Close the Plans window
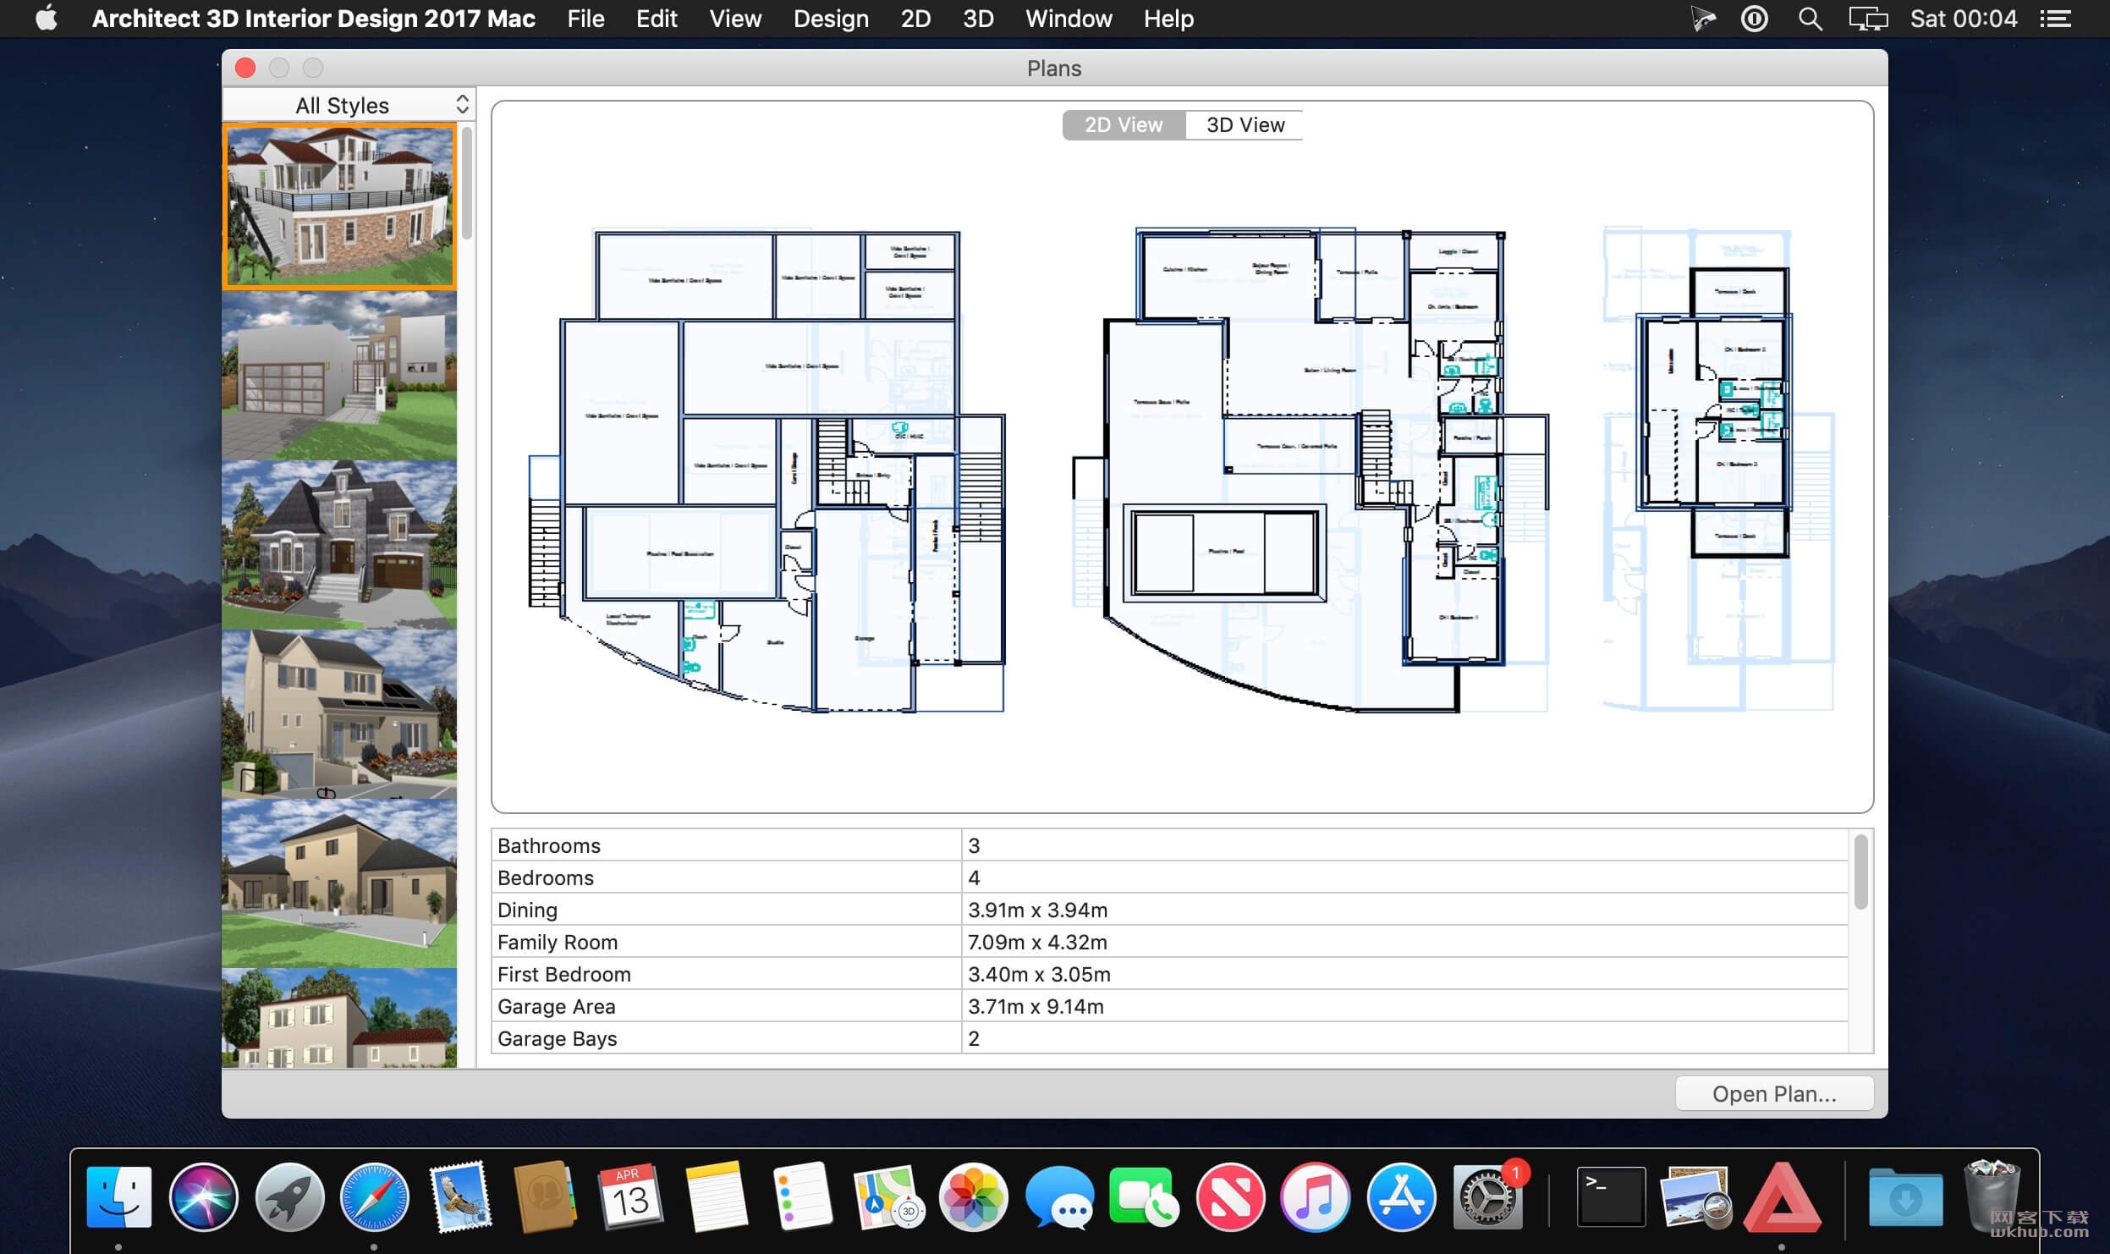 (245, 68)
